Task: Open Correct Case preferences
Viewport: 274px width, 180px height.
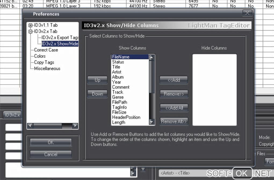Action: [46, 50]
